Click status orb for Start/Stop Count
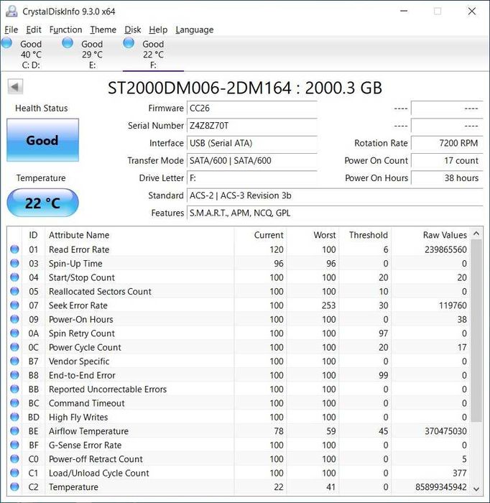 [x=15, y=277]
